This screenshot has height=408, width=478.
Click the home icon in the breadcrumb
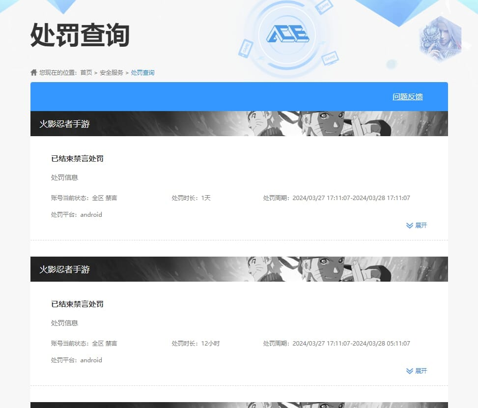point(34,73)
